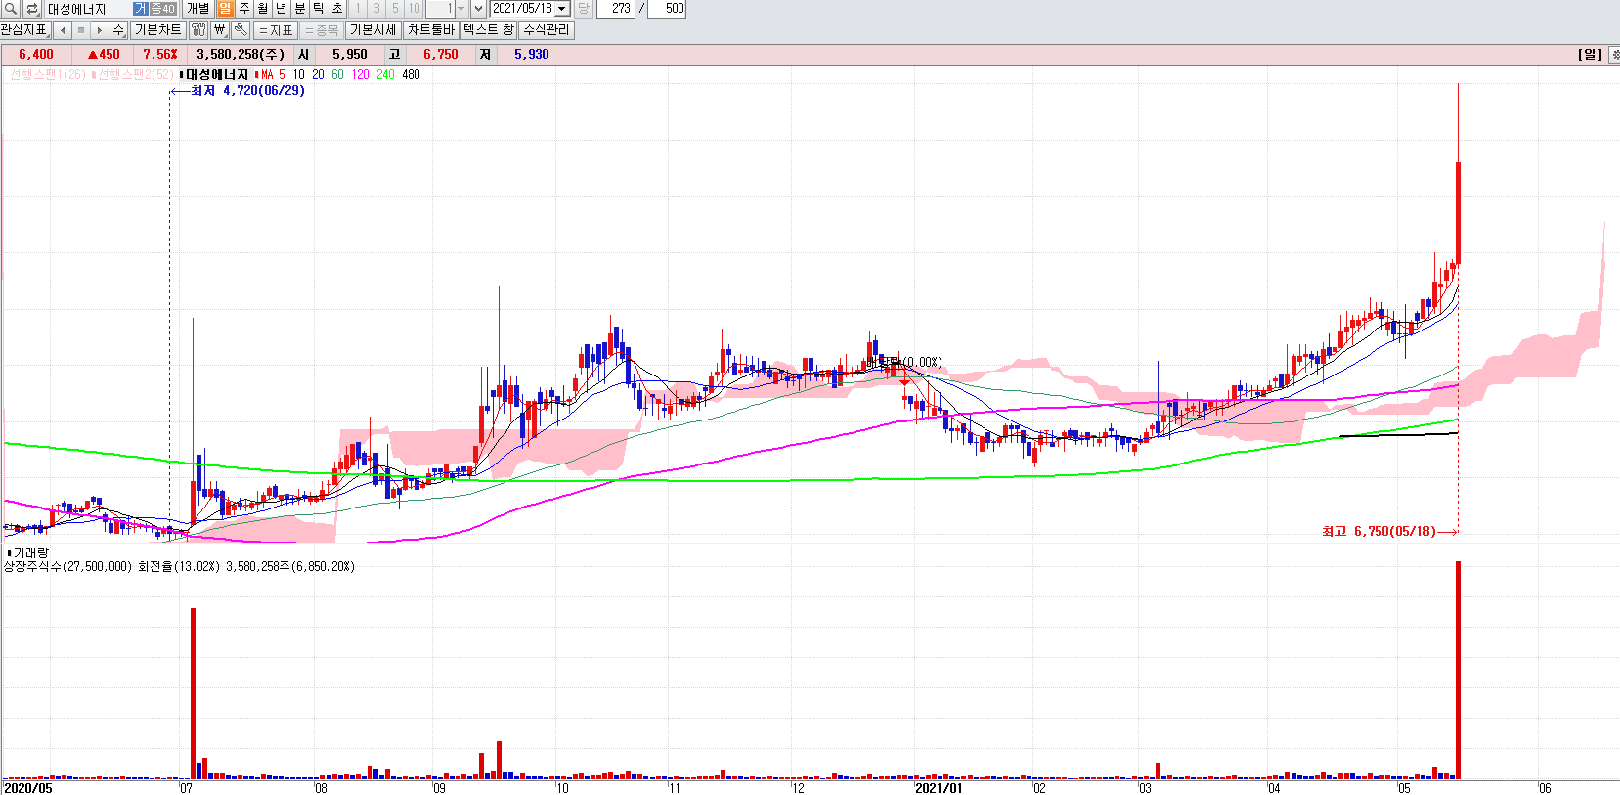Click the [일] period indicator
Viewport: 1620px width, 795px height.
pyautogui.click(x=1591, y=55)
